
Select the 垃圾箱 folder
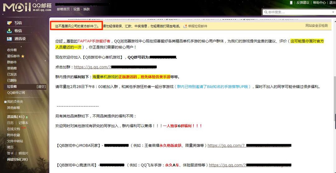pos(12,86)
